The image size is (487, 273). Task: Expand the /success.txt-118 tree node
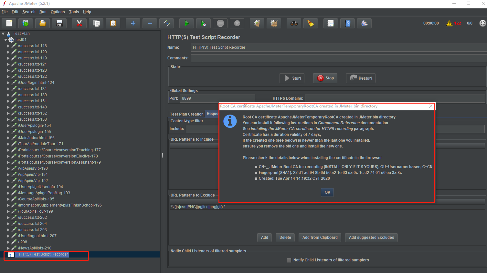(8, 46)
